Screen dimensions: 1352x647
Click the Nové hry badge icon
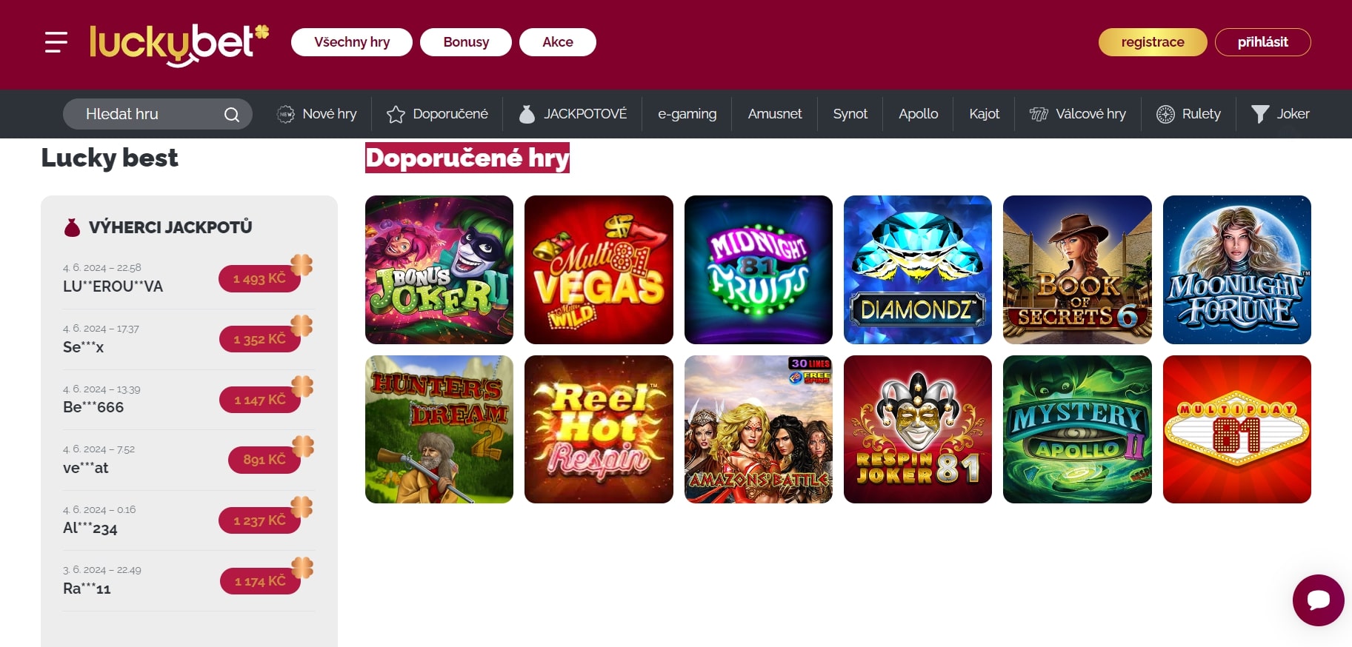coord(286,114)
